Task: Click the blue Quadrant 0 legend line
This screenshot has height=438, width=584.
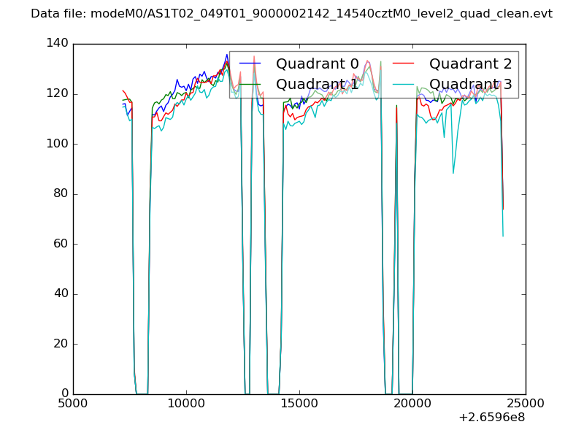Action: (250, 64)
